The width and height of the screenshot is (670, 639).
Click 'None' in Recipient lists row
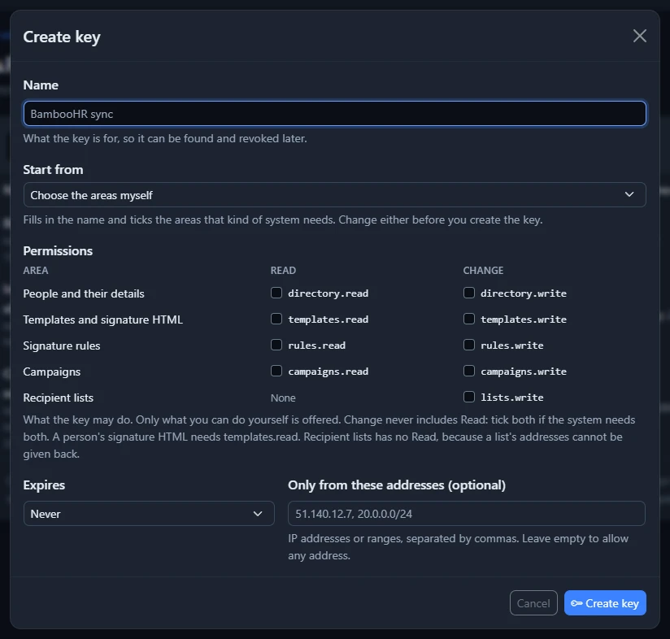pyautogui.click(x=283, y=398)
